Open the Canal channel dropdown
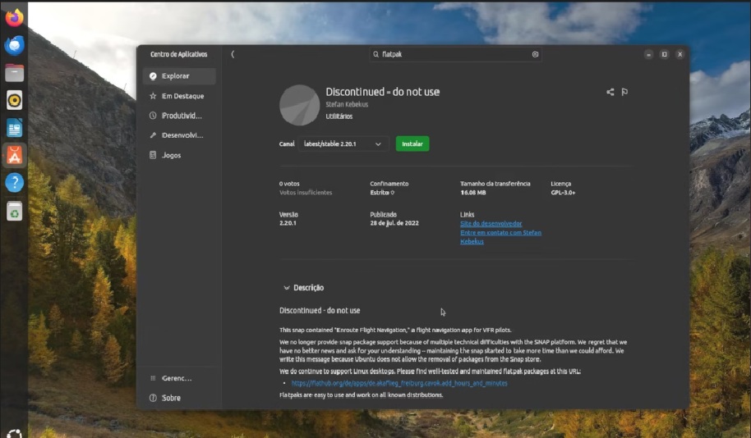751x438 pixels. pos(343,144)
